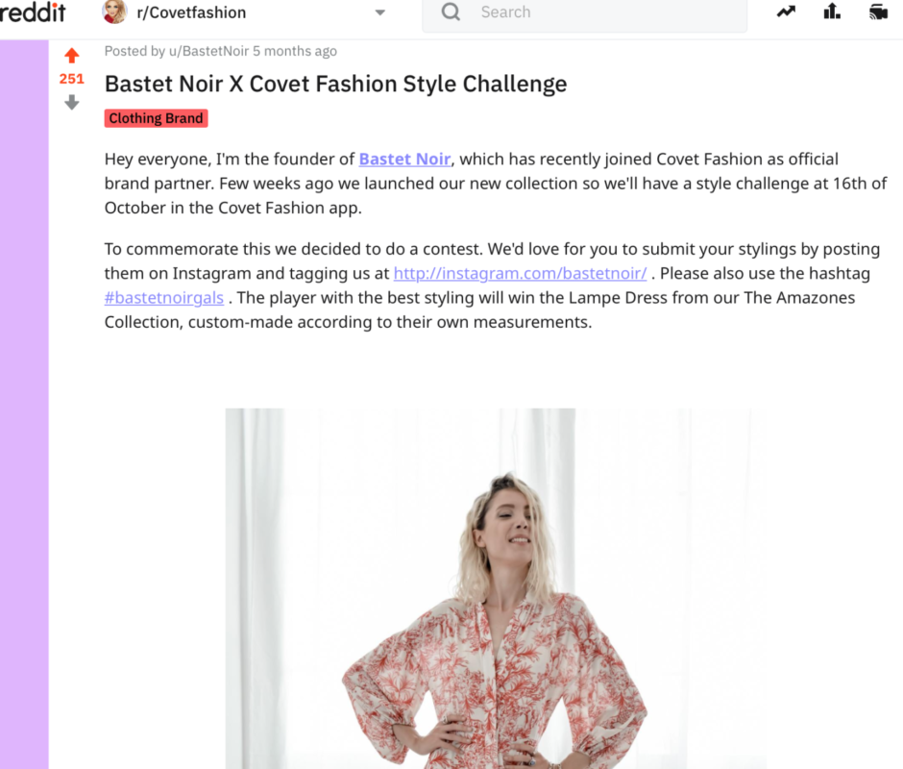
Task: Open the Bastet Noir hyperlink
Action: [x=404, y=160]
